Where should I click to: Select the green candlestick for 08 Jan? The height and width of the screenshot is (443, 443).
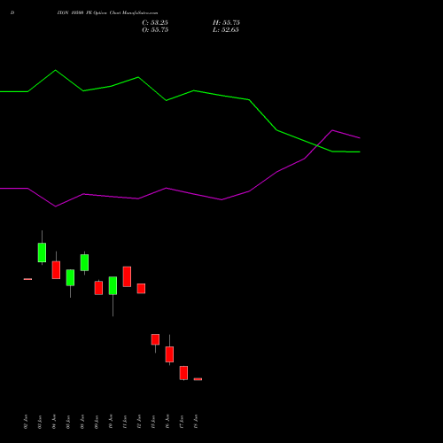(84, 262)
